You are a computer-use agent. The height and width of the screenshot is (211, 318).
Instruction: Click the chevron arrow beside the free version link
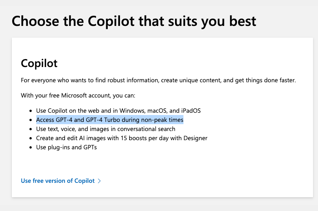(x=99, y=181)
